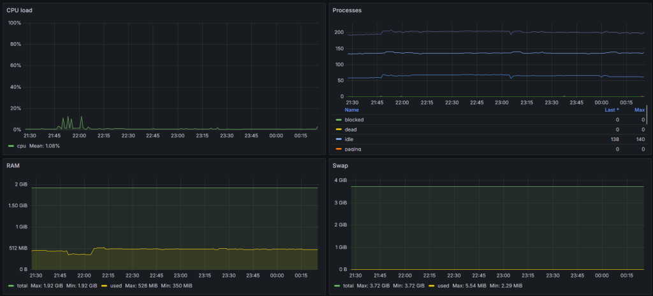Click the green cpu legend color swatch
This screenshot has width=653, height=296.
point(11,146)
